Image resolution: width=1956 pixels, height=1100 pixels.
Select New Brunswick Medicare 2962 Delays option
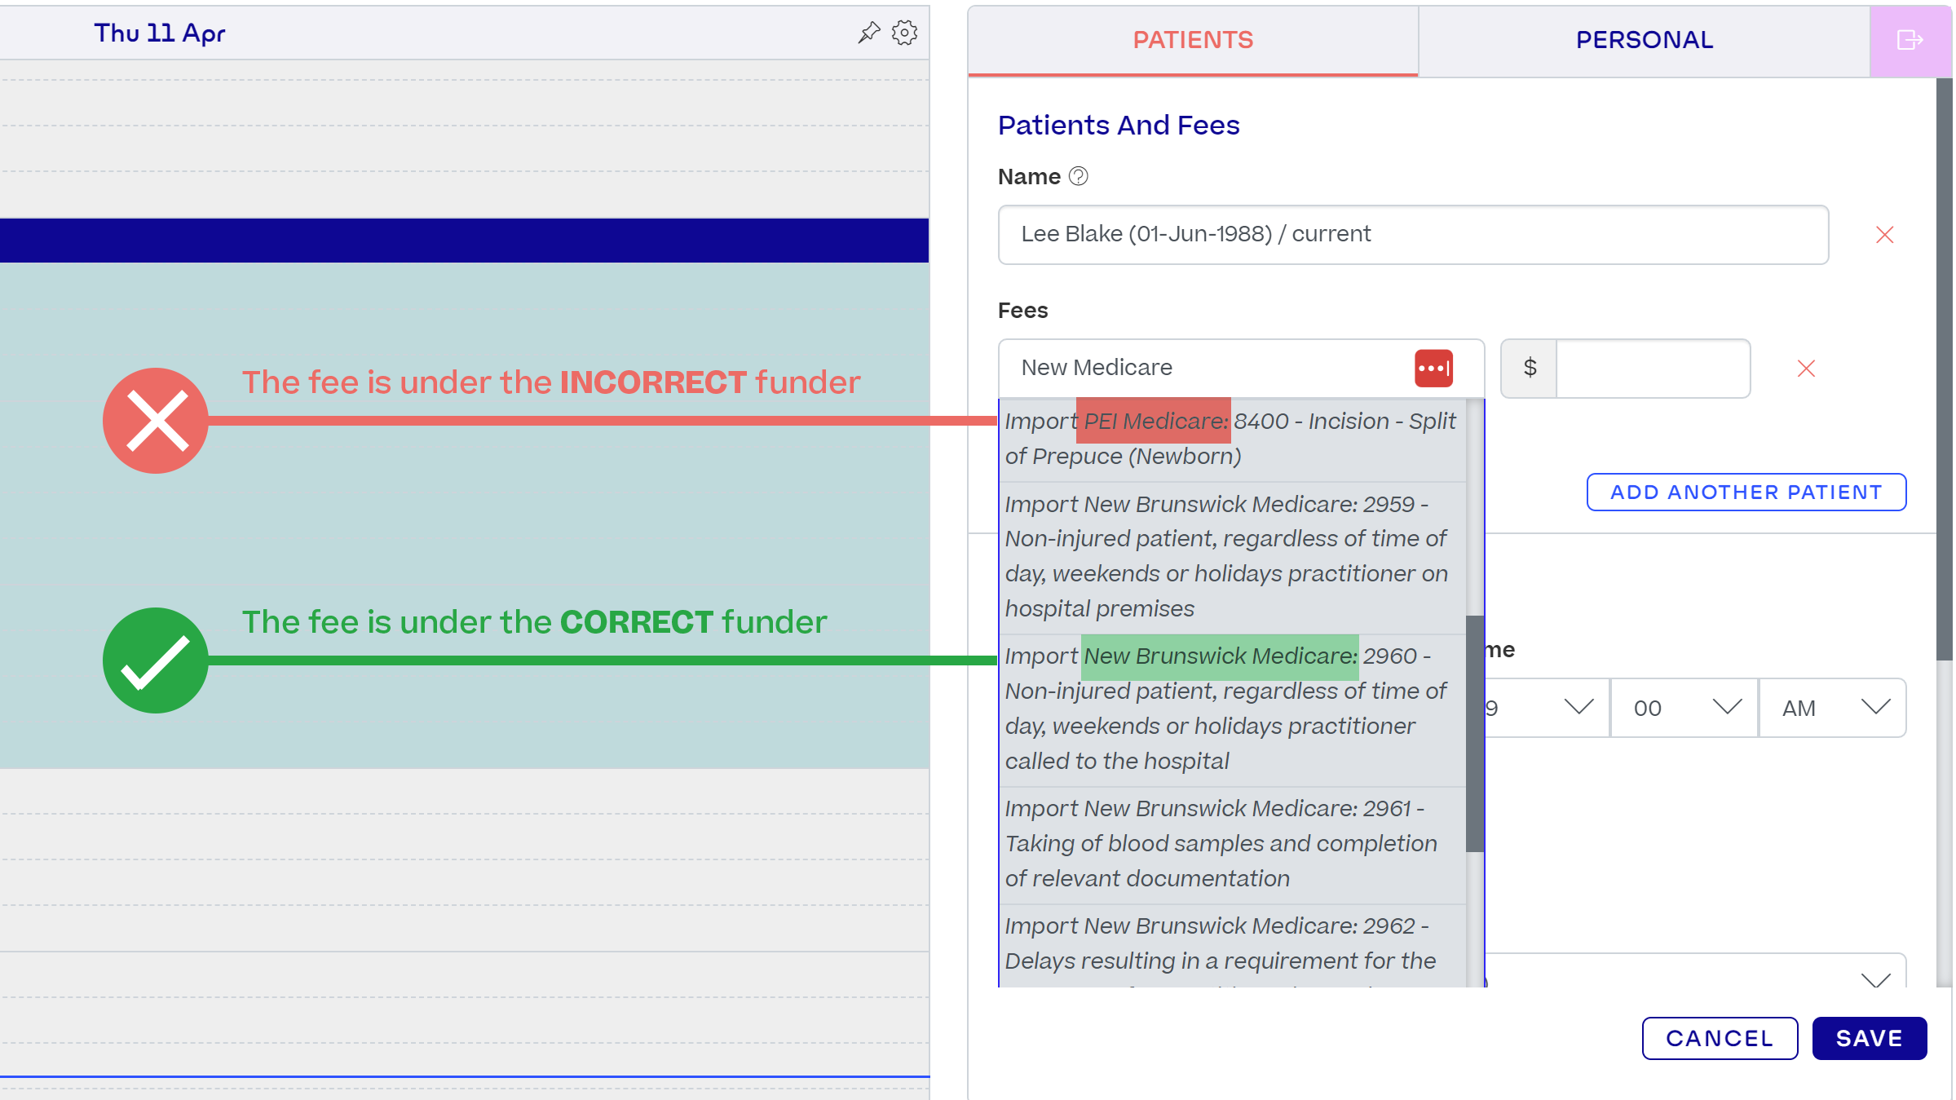coord(1233,946)
